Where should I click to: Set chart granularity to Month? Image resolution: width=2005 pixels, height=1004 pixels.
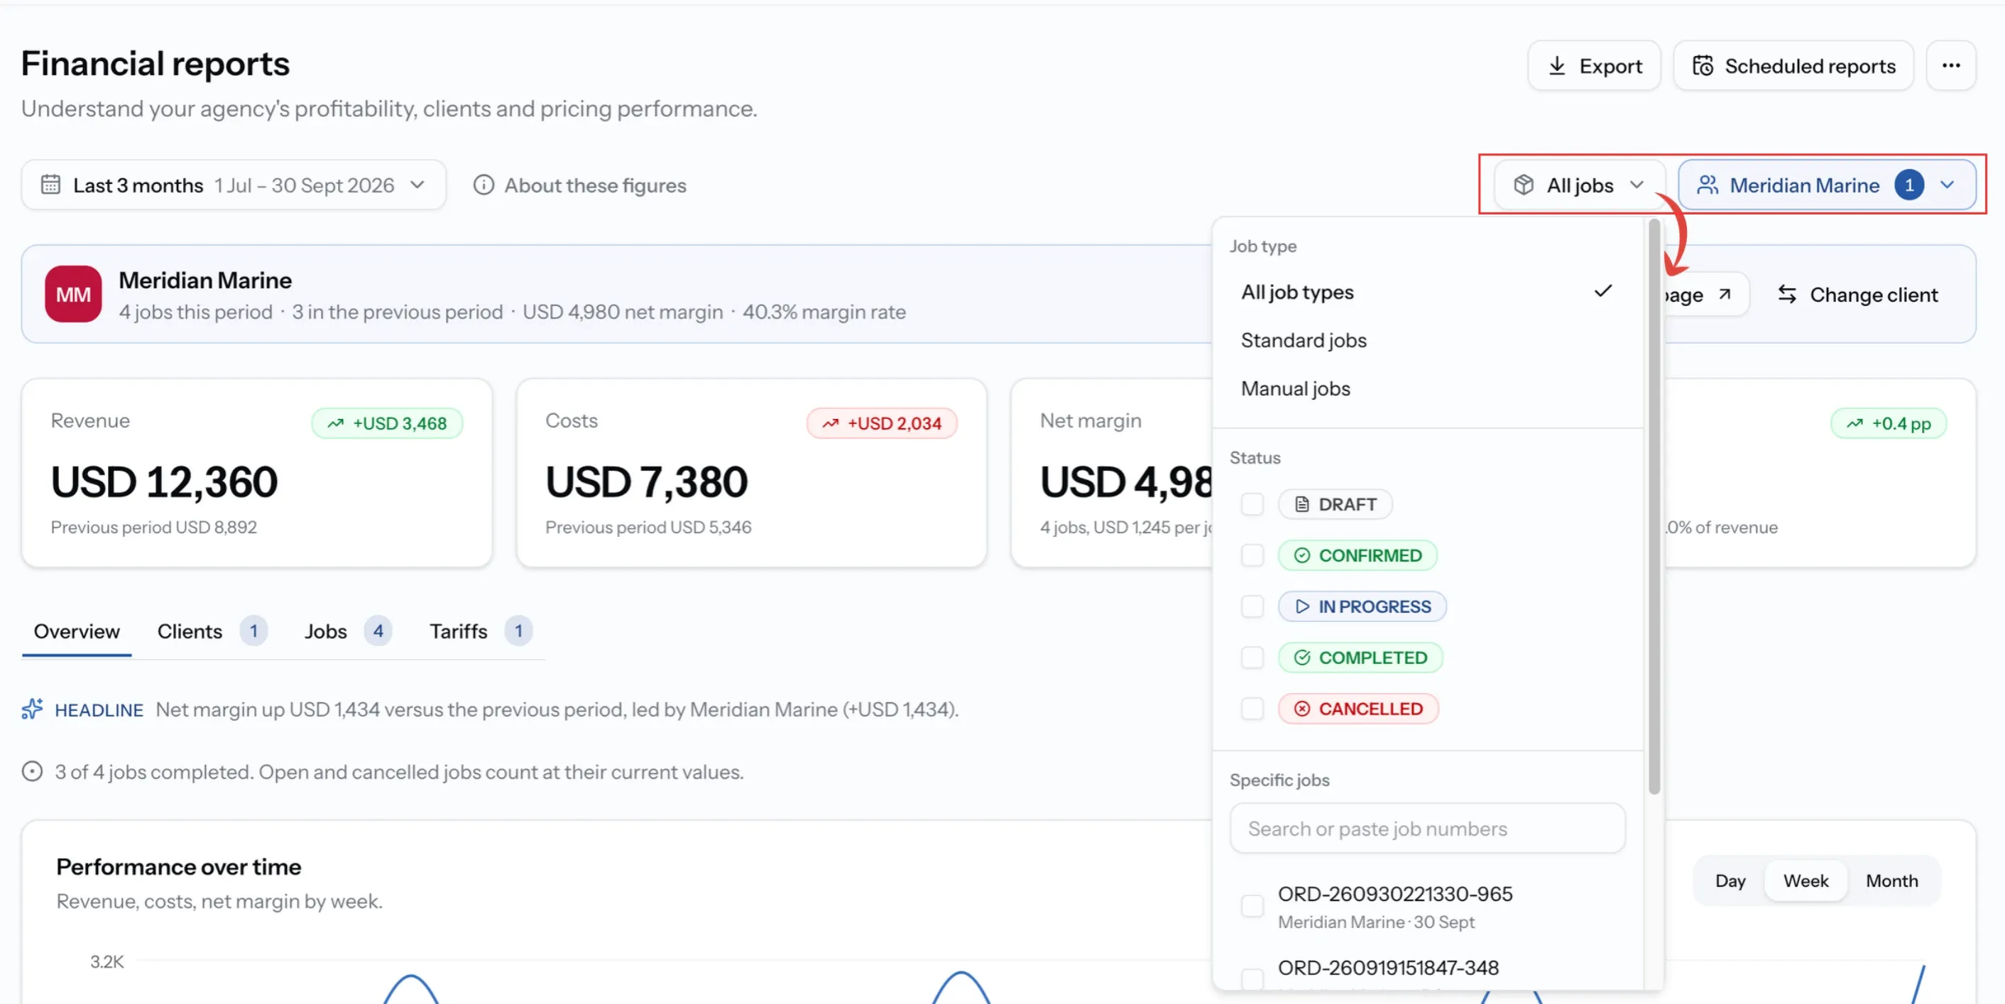coord(1891,881)
